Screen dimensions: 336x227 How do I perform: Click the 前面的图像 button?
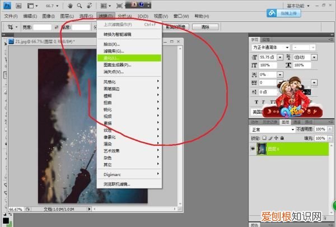pos(176,27)
